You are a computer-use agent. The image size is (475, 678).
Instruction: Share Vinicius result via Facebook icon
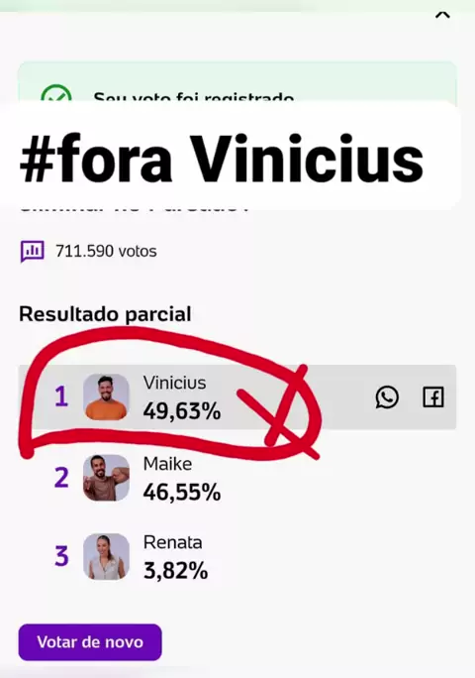pyautogui.click(x=432, y=396)
